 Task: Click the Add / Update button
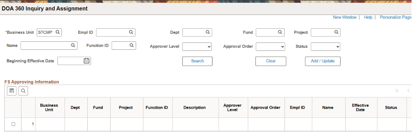pyautogui.click(x=323, y=61)
